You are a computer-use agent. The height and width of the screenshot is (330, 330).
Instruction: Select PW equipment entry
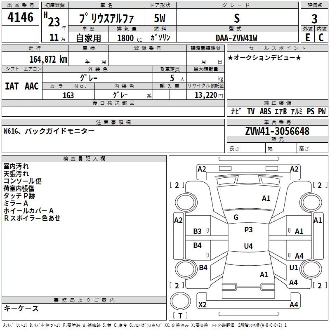pos(322,111)
